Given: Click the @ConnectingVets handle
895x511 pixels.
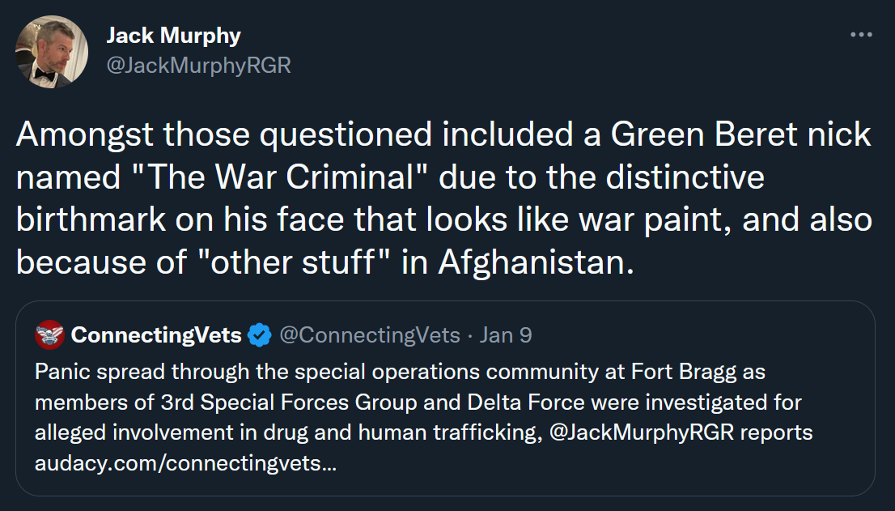Looking at the screenshot, I should click(x=369, y=334).
